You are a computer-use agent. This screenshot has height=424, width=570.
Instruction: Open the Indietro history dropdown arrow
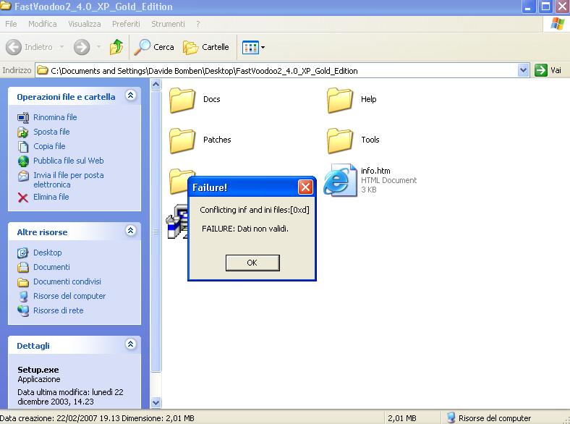(x=61, y=47)
